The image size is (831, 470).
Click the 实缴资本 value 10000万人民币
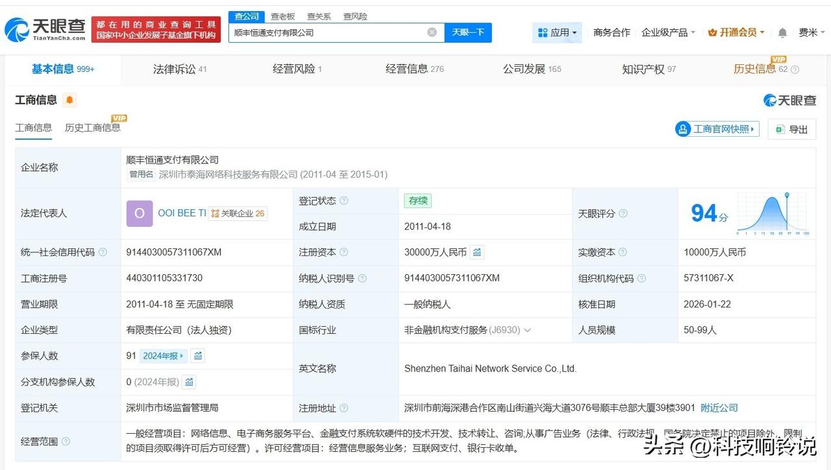(x=715, y=252)
